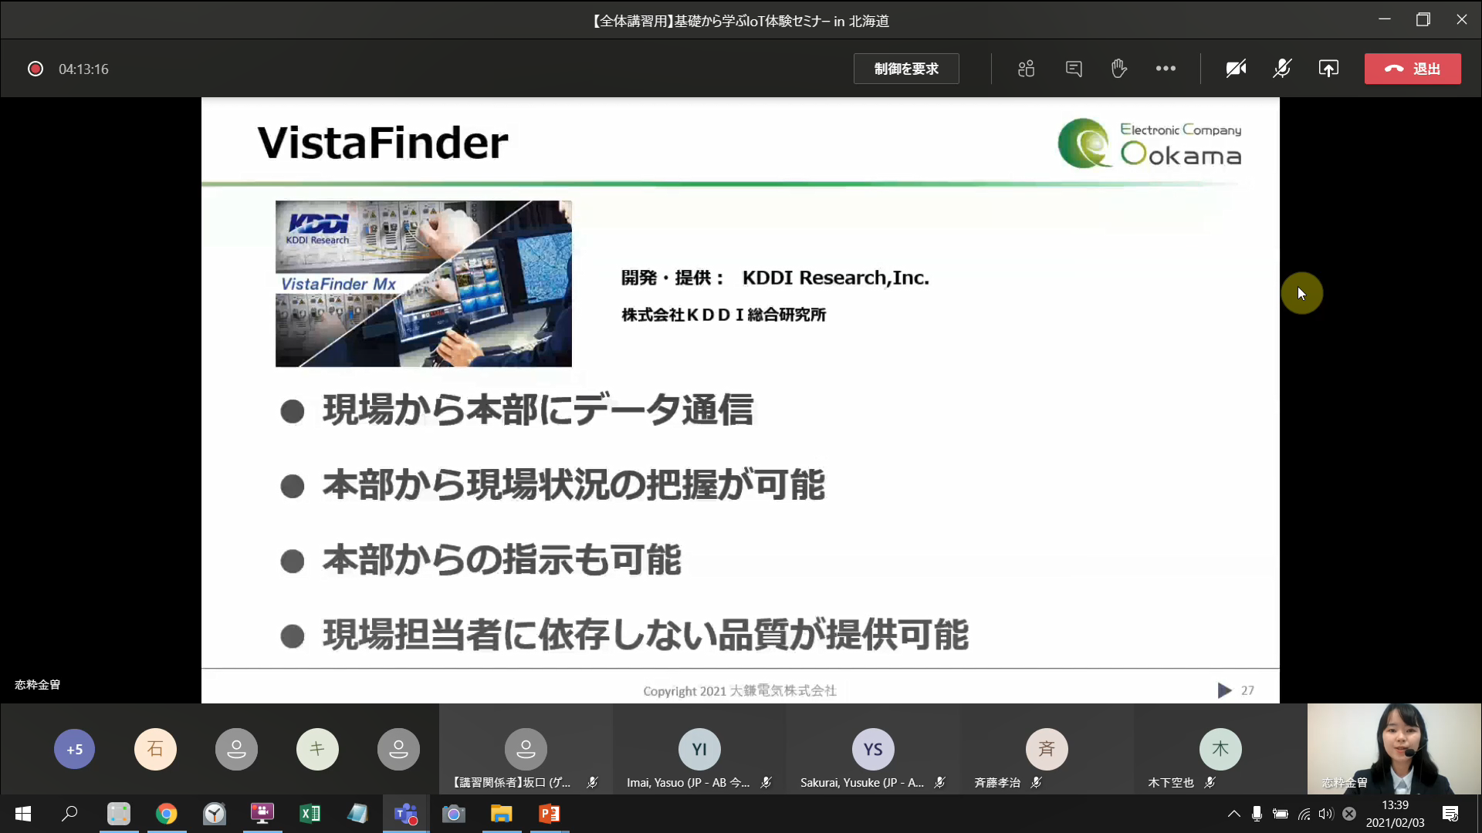Open the +5 overflow participants avatar
The height and width of the screenshot is (833, 1482).
pos(74,749)
